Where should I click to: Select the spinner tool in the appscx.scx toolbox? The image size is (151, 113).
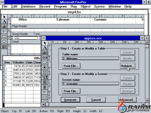pos(45,87)
